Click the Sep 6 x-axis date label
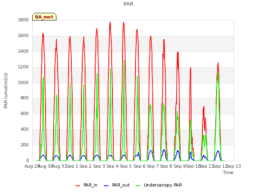This screenshot has height=193, width=258. click(x=139, y=166)
